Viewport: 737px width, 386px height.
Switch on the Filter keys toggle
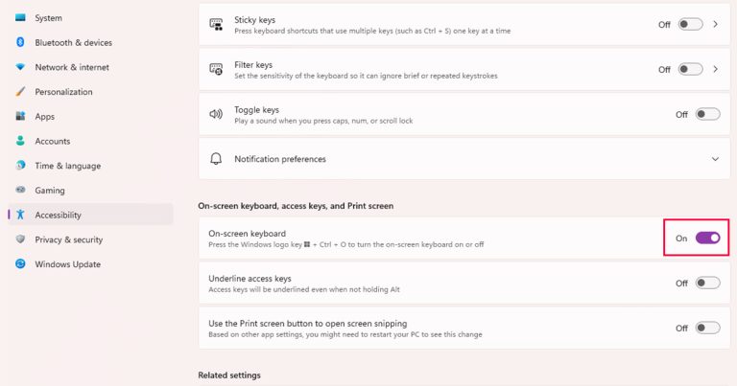690,69
